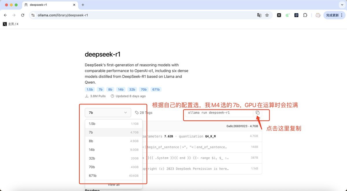Click the site info icon in address bar
The height and width of the screenshot is (191, 347).
pyautogui.click(x=33, y=15)
